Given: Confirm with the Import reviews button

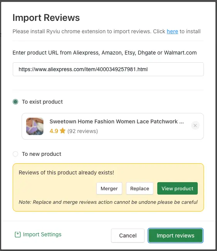Looking at the screenshot, I should click(175, 236).
